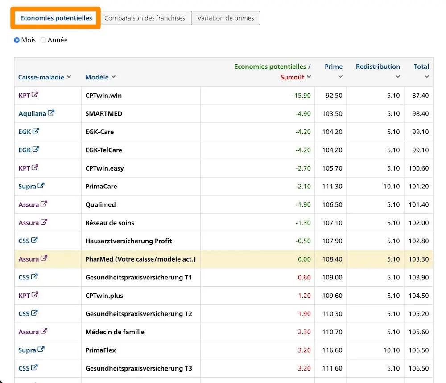Select "Hausarztversicherung Profit" model text
This screenshot has width=446, height=383.
(128, 241)
